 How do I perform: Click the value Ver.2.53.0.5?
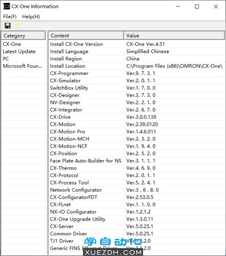click(x=140, y=197)
